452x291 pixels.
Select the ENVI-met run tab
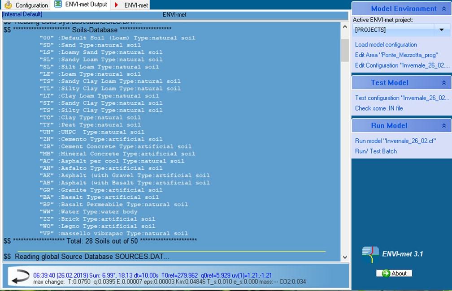pos(130,5)
